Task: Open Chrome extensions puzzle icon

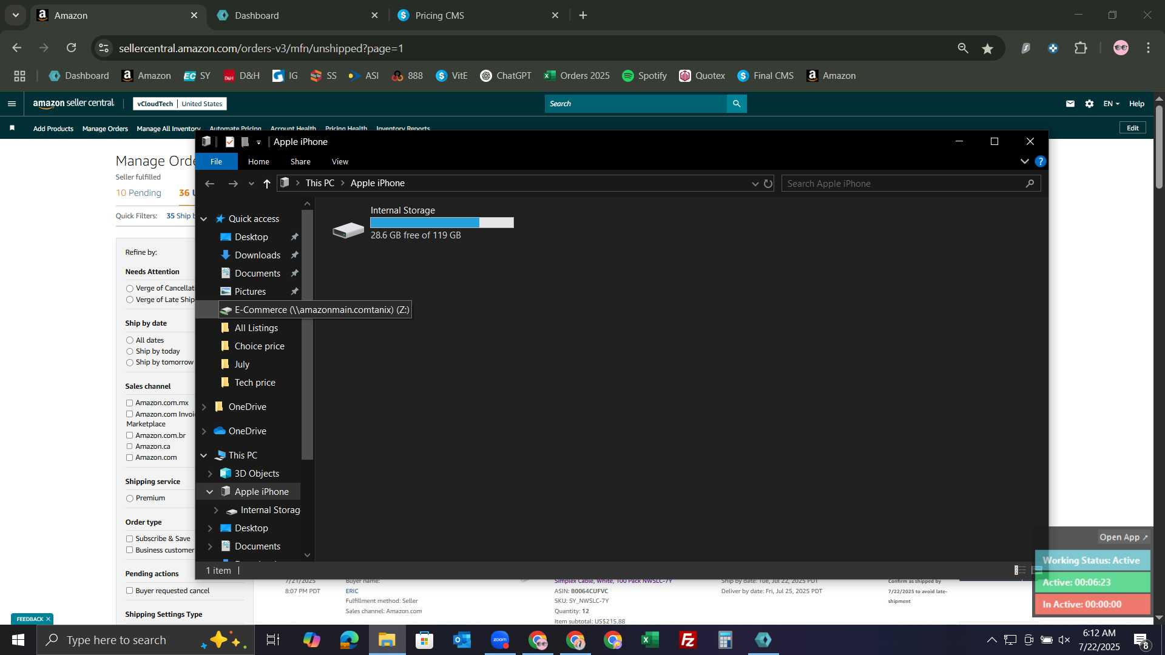Action: pyautogui.click(x=1081, y=49)
